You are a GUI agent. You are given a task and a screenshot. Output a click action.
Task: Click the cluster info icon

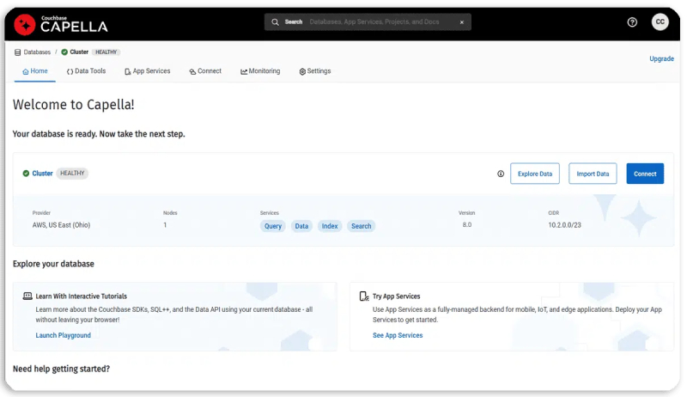point(501,174)
